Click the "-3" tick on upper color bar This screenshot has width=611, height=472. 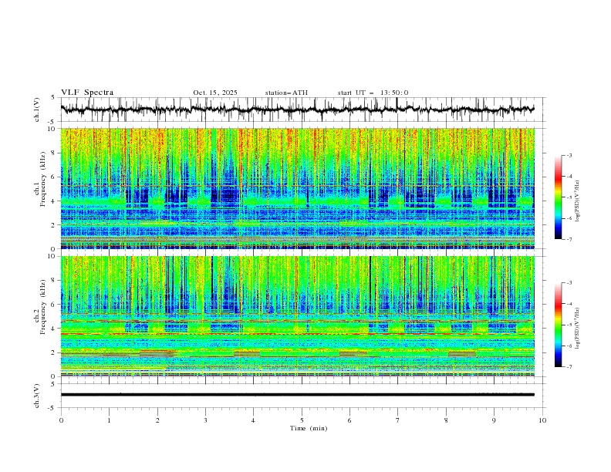tap(569, 155)
